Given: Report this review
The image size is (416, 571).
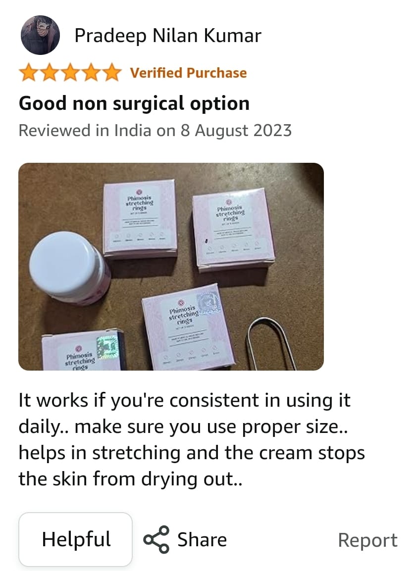Looking at the screenshot, I should tap(367, 540).
